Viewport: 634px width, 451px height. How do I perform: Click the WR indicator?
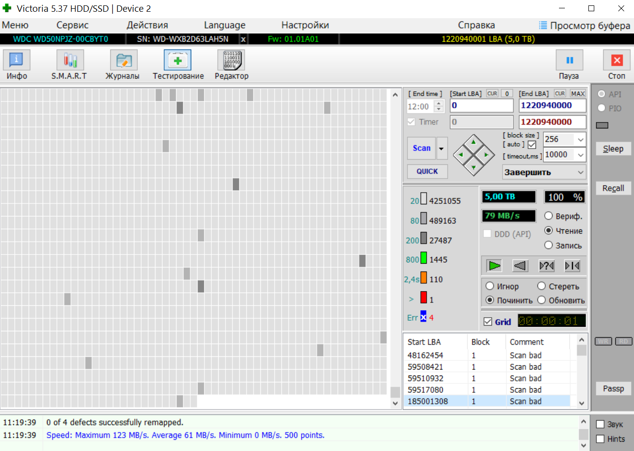(x=603, y=342)
